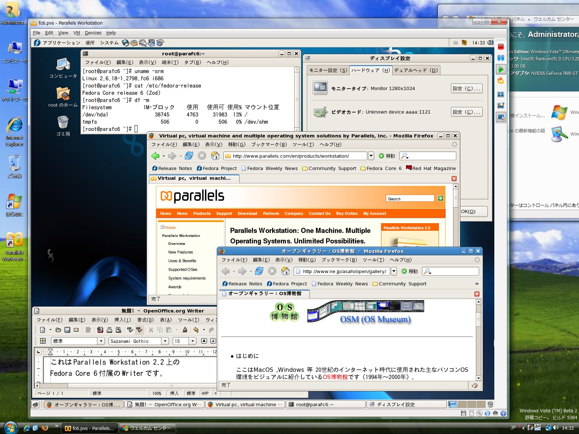579x434 pixels.
Task: Click the Format Paintbrush icon in Writer
Action: click(185, 330)
